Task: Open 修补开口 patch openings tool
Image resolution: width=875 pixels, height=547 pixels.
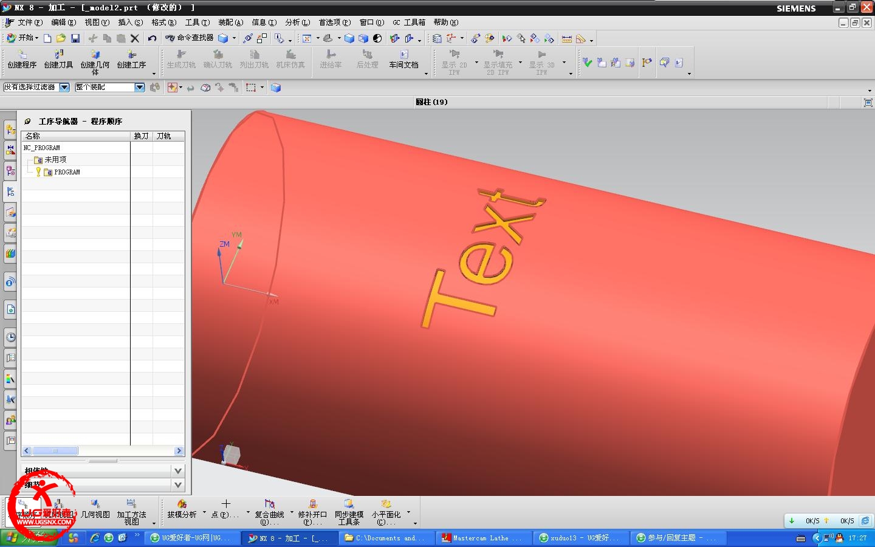Action: (312, 512)
